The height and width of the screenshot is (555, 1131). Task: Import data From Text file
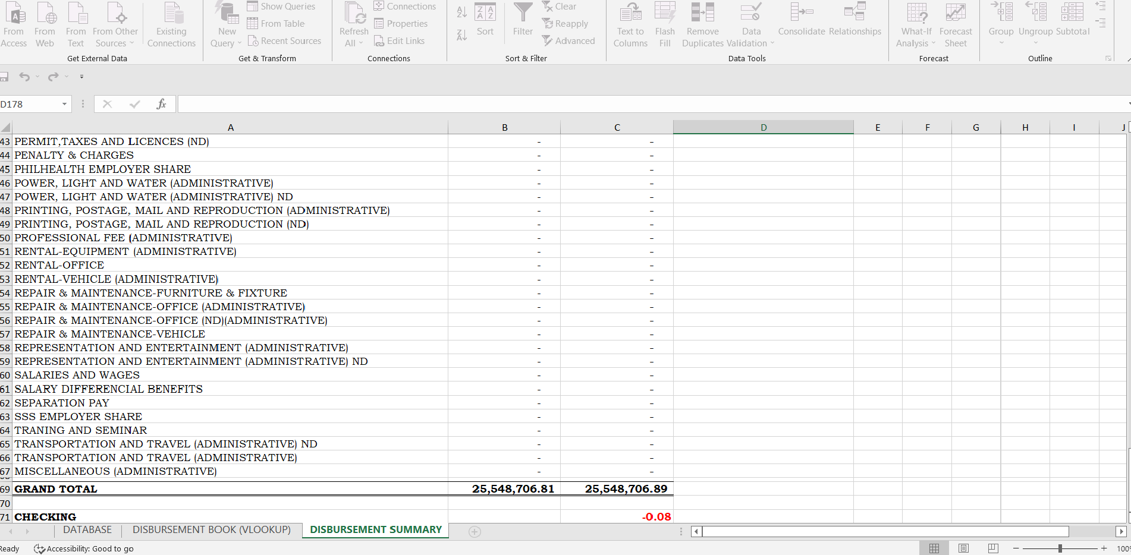pos(76,25)
